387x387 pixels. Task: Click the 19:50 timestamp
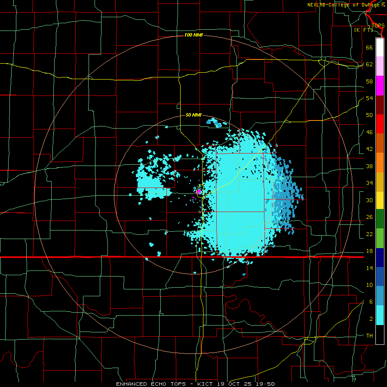(266, 384)
